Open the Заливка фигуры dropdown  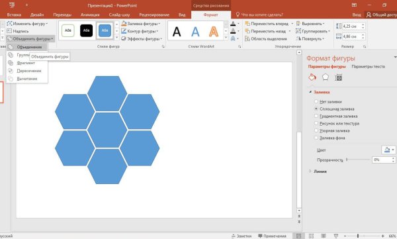[x=140, y=24]
